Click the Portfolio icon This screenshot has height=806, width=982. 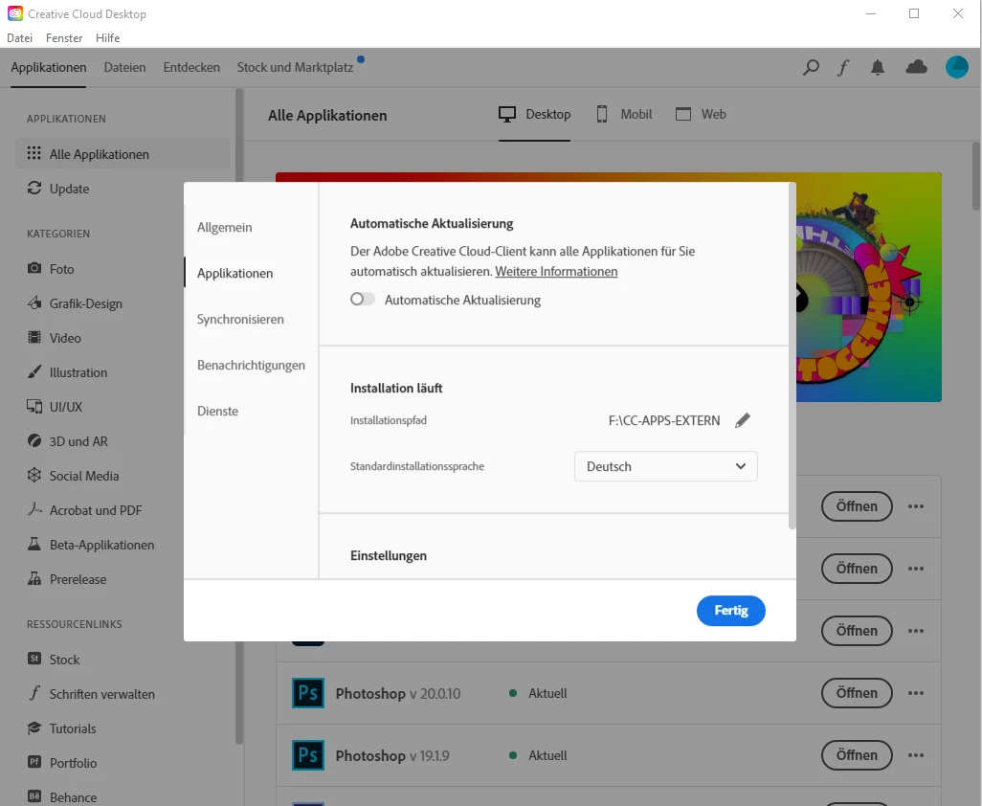coord(34,762)
